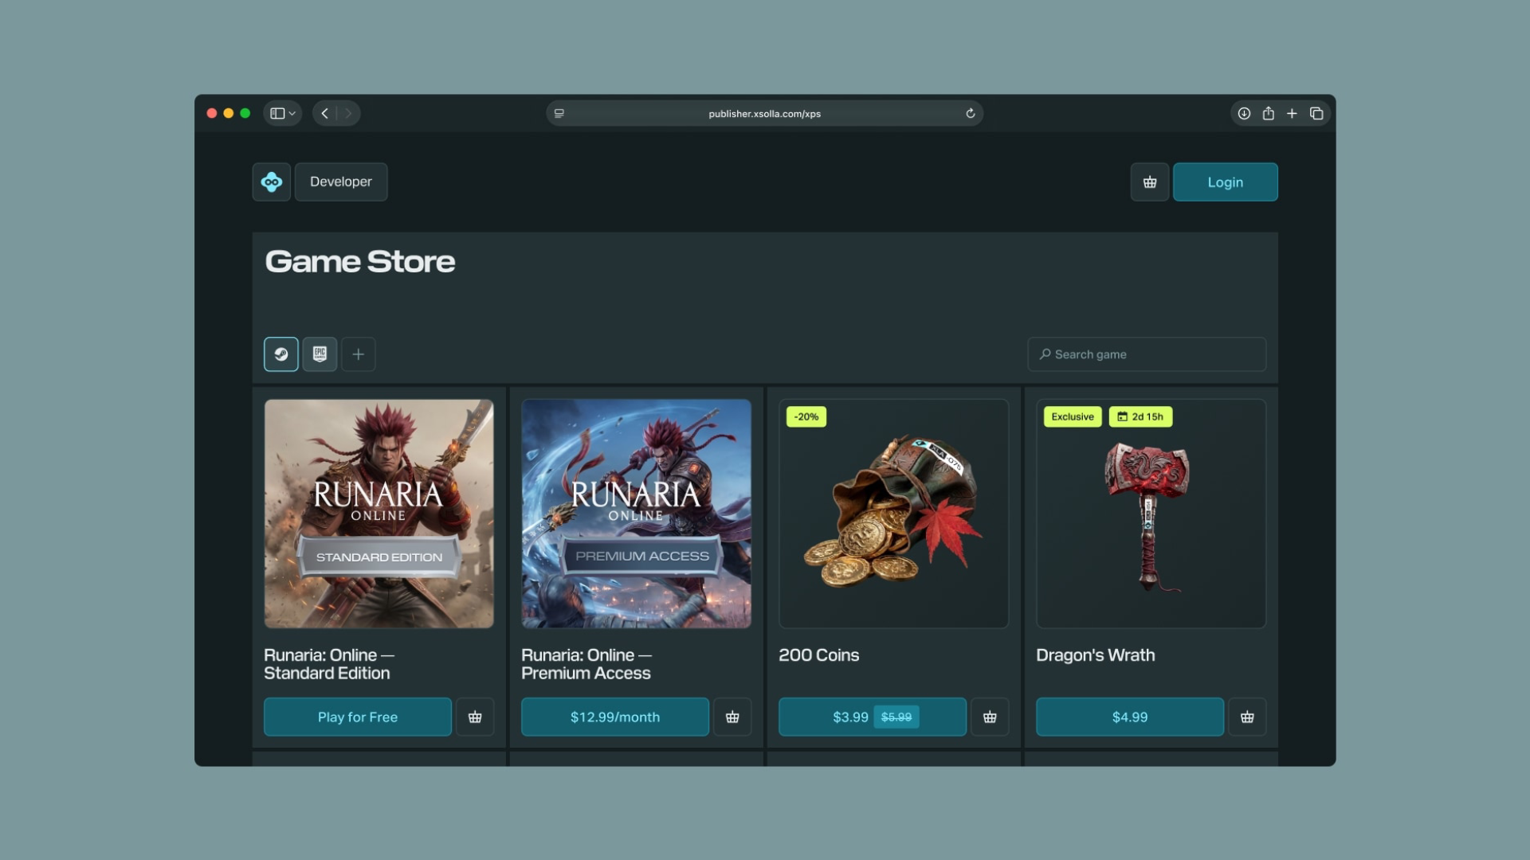Open Runaria Standard Edition cover image
The image size is (1530, 860).
pos(379,514)
